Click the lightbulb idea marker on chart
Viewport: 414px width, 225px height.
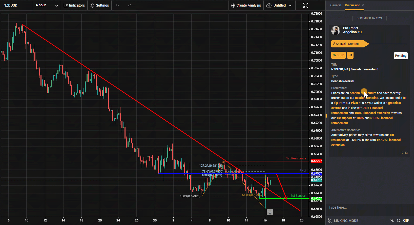270,212
